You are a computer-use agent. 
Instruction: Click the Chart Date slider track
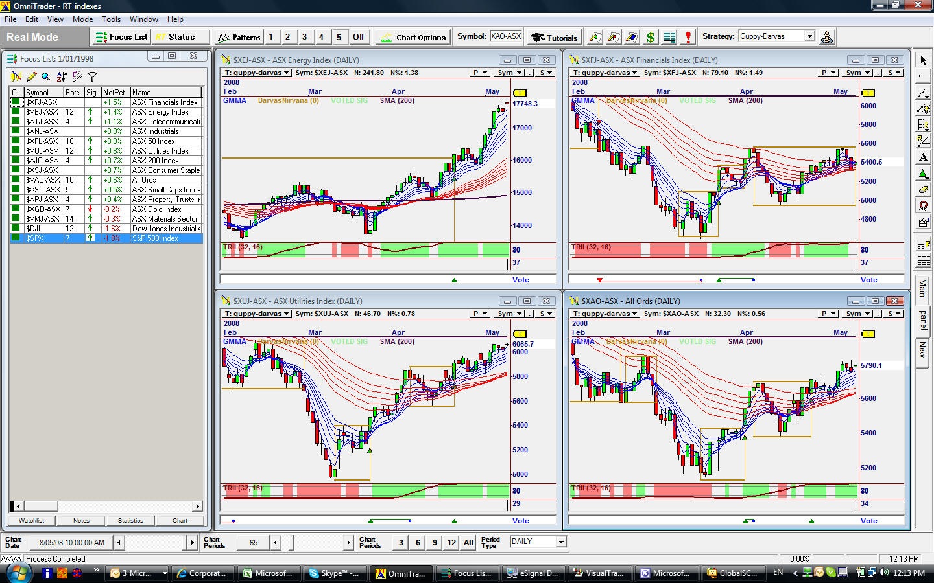(x=156, y=543)
